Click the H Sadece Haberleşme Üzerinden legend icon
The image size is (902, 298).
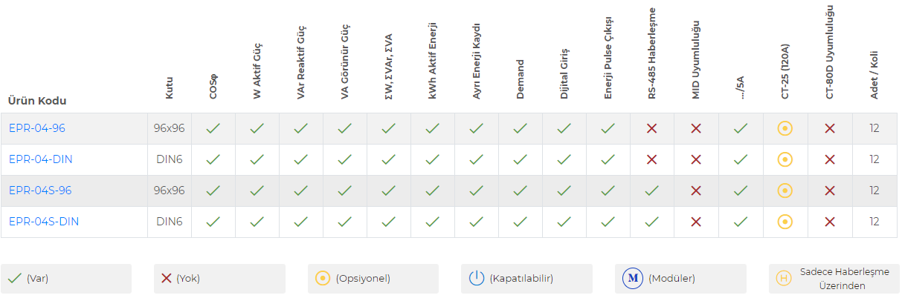(x=783, y=279)
